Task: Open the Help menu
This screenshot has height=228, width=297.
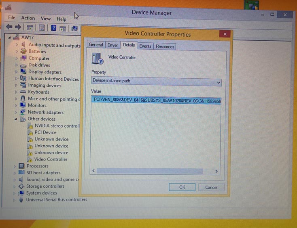Action: coord(62,19)
